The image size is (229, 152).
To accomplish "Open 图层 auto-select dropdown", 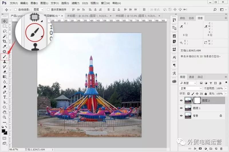I will (x=38, y=9).
